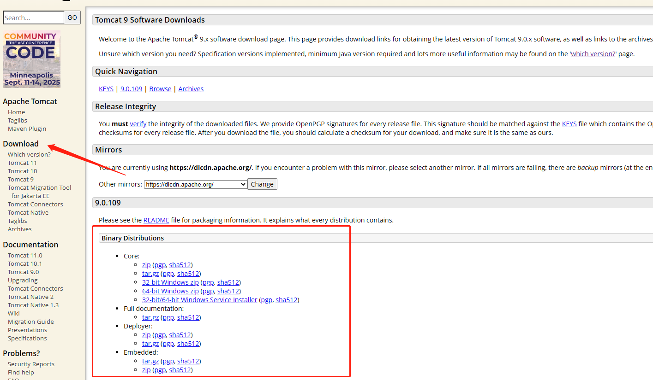The image size is (653, 380).
Task: Open Tomcat 11.0 documentation
Action: [25, 255]
